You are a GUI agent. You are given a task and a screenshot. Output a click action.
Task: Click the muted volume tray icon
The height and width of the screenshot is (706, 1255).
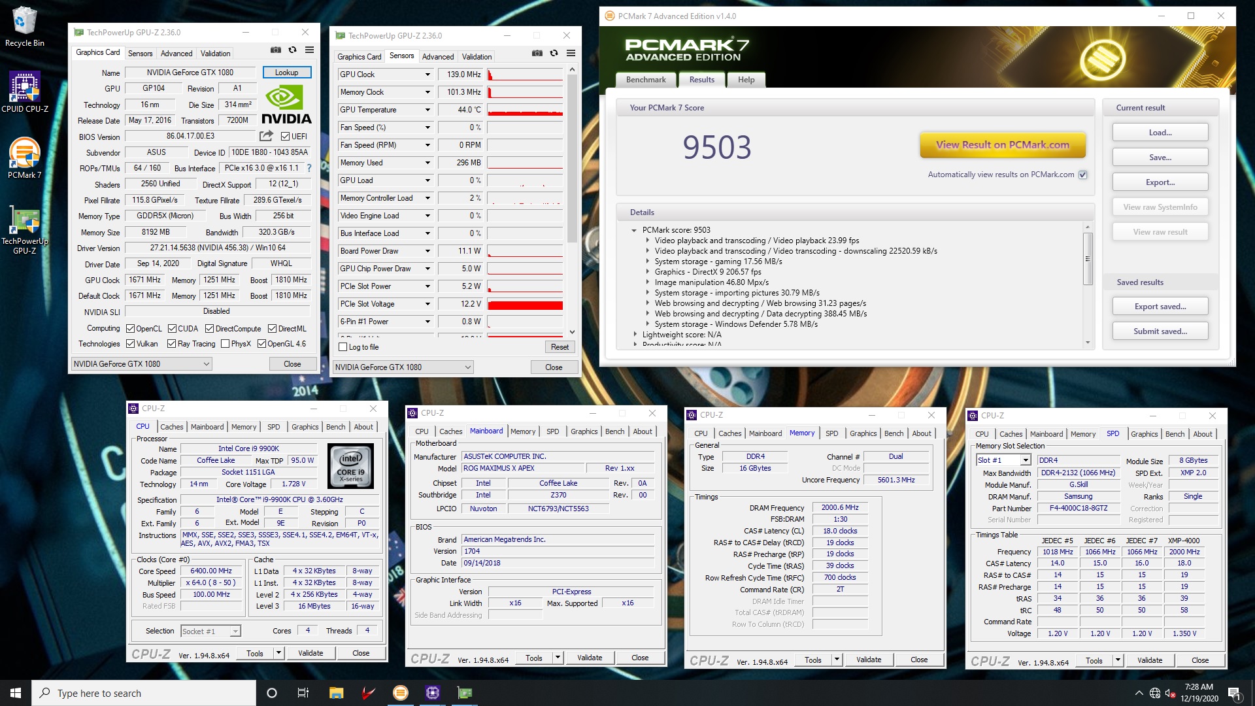point(1171,693)
